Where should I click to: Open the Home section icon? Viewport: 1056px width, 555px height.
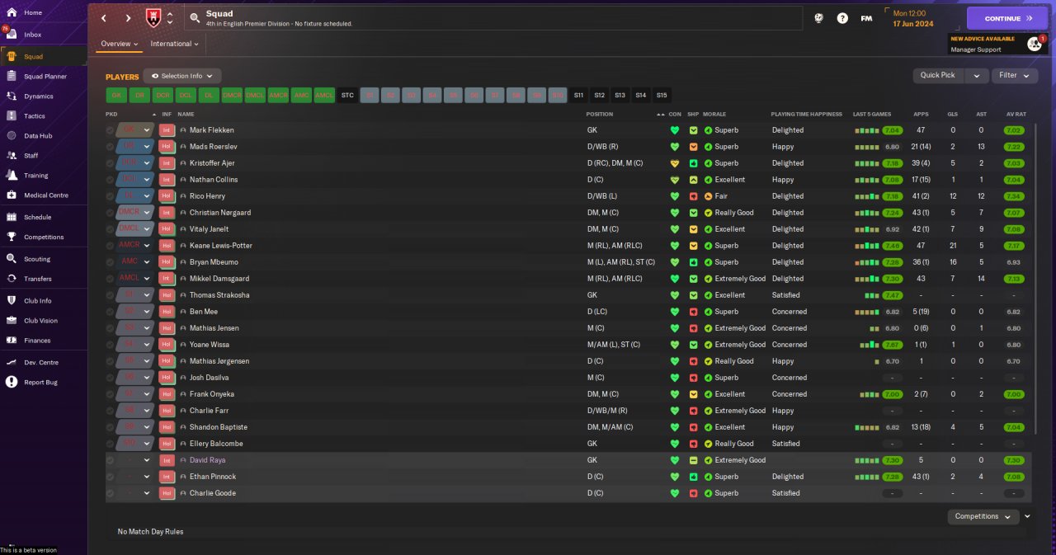(12, 13)
